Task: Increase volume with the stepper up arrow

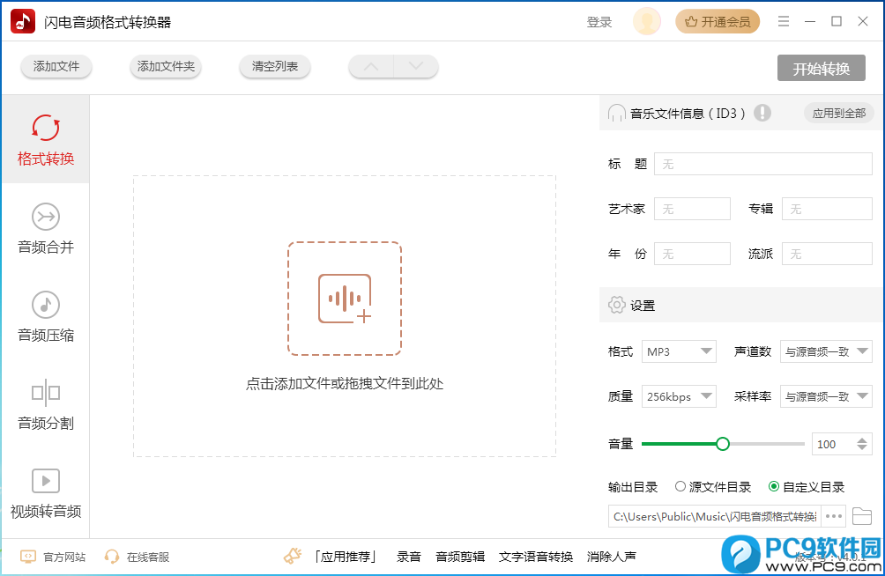Action: coord(862,440)
